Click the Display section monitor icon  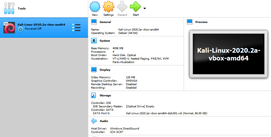point(94,70)
